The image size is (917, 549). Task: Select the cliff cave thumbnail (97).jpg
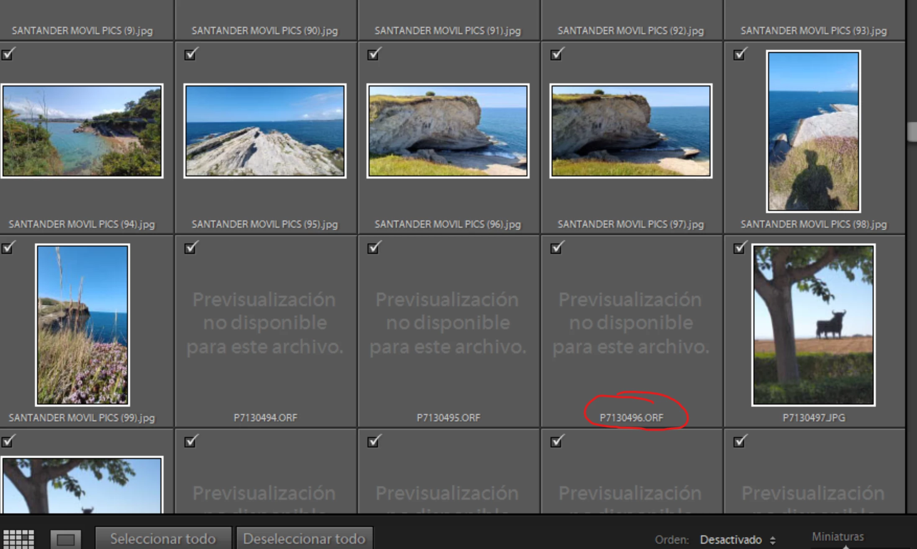(x=630, y=131)
